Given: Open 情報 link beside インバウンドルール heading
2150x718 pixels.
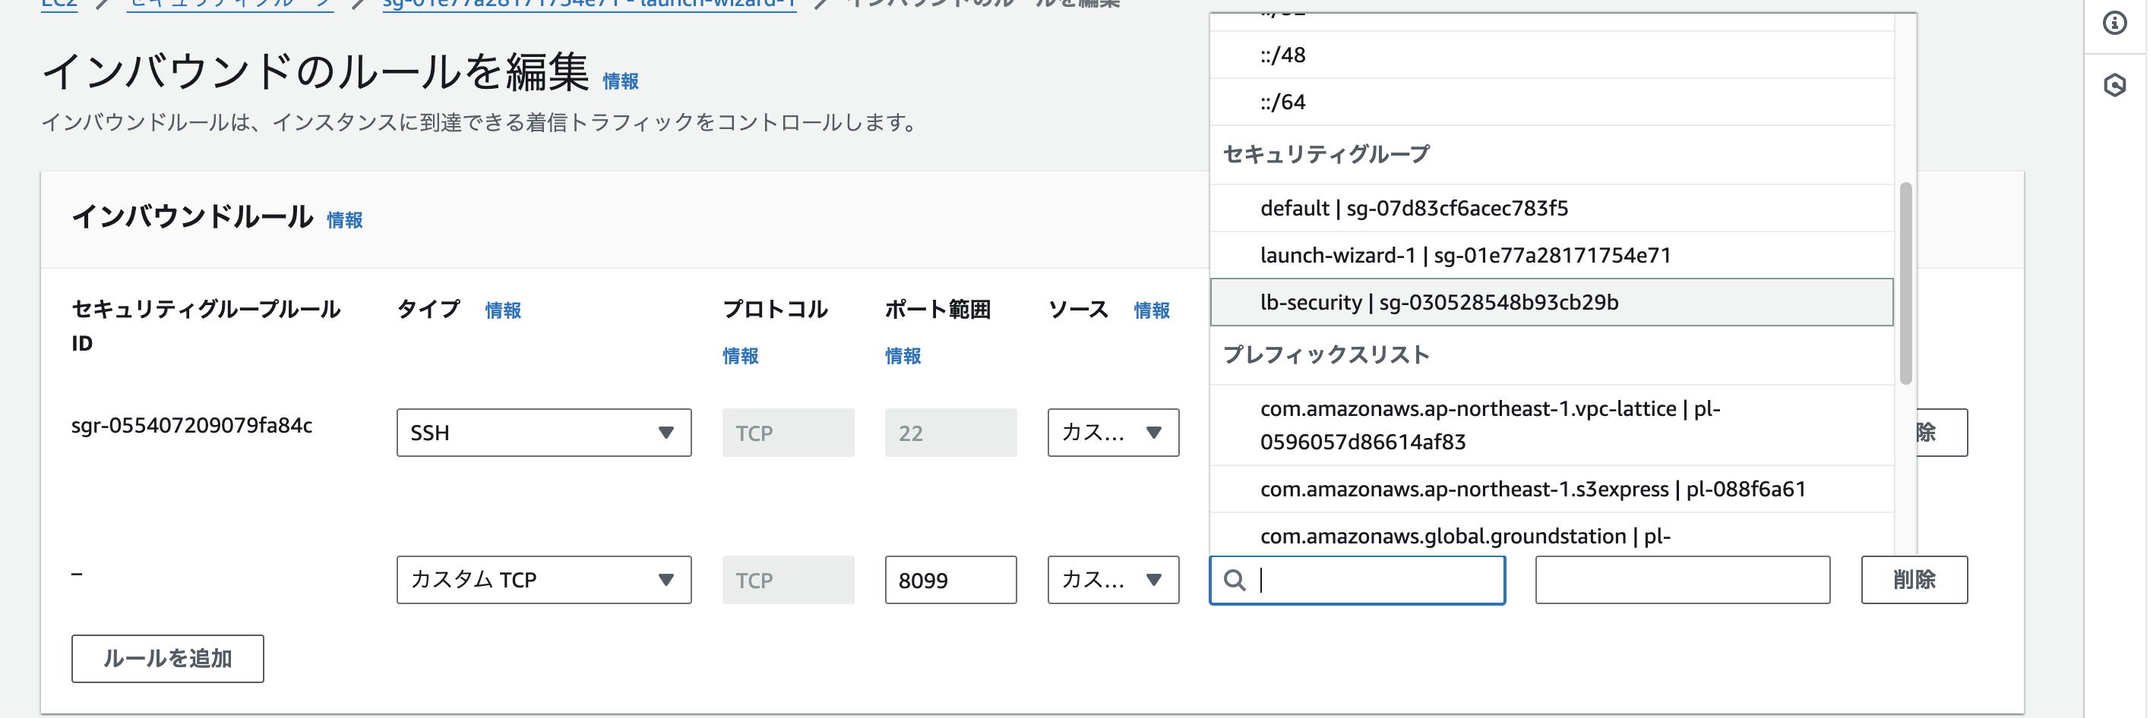Looking at the screenshot, I should coord(345,220).
